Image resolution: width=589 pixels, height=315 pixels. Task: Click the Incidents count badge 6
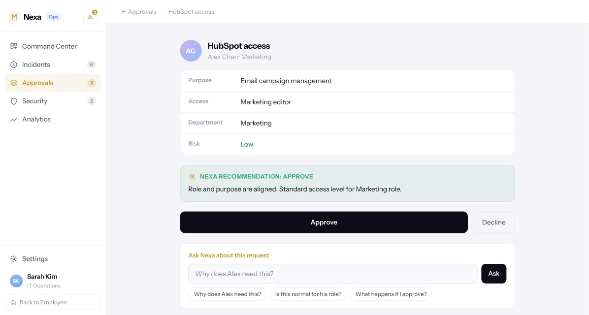[x=91, y=64]
